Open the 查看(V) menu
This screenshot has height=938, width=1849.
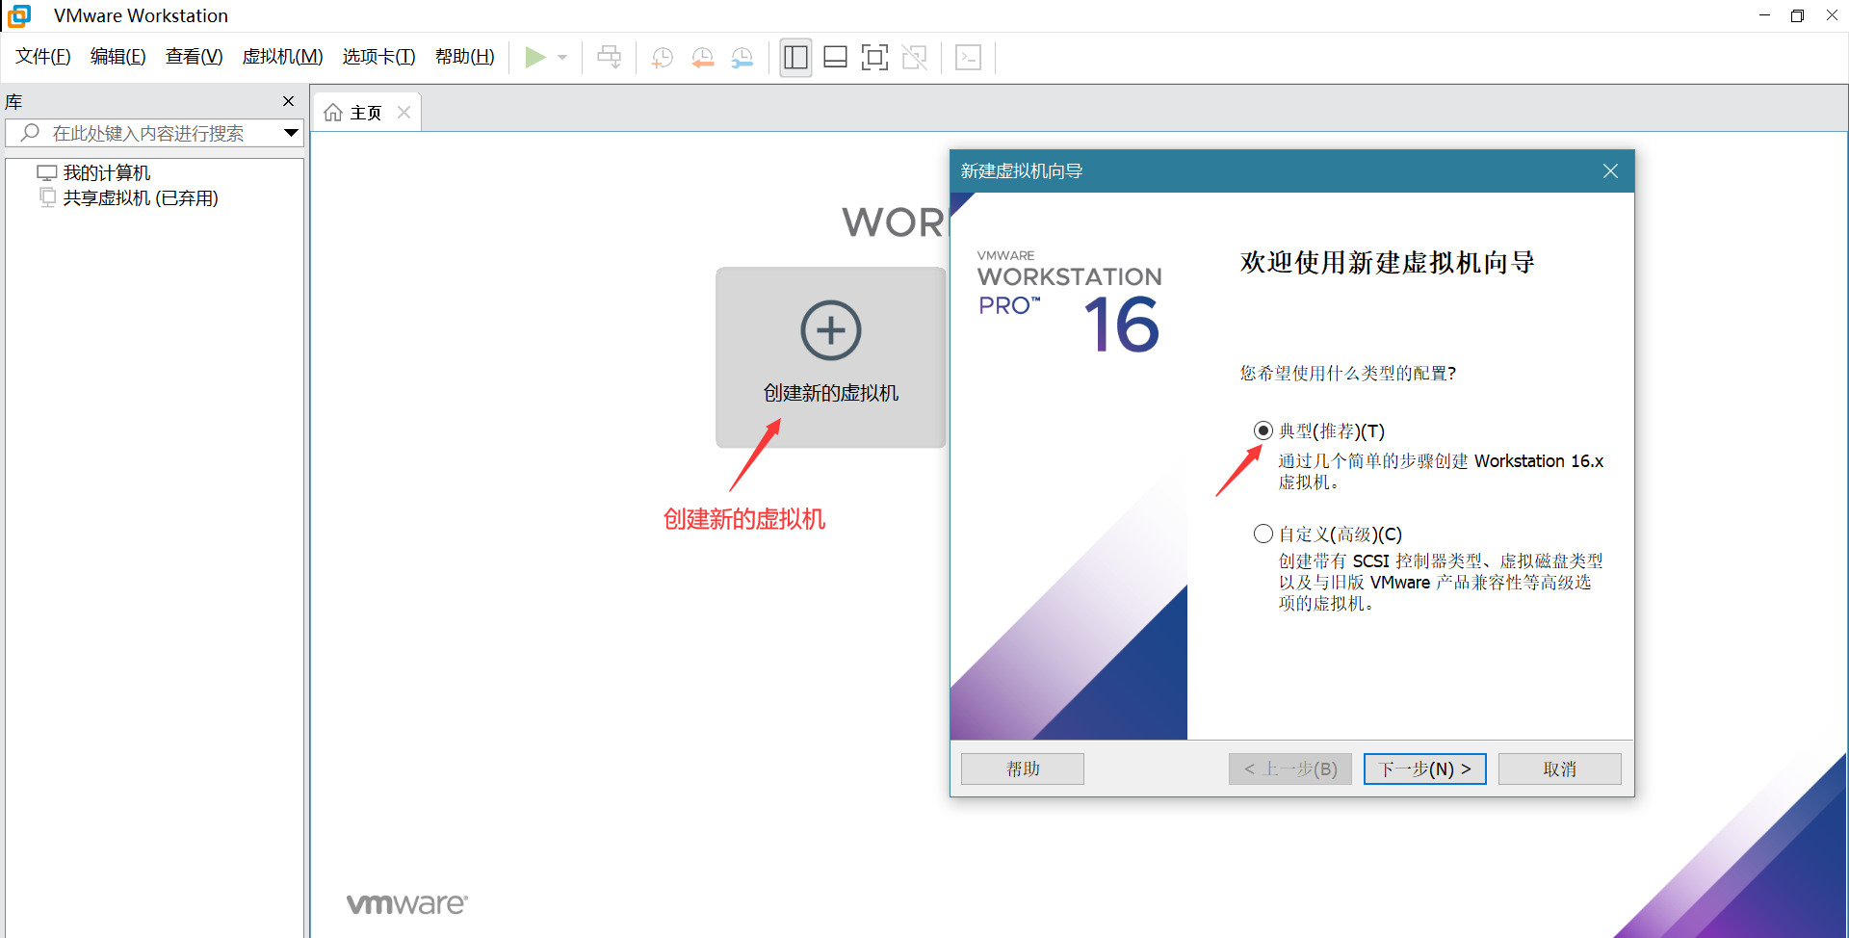tap(194, 57)
